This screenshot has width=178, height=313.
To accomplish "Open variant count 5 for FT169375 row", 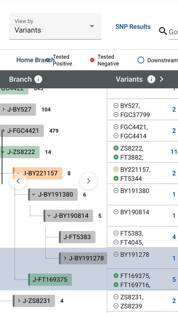I will [174, 280].
